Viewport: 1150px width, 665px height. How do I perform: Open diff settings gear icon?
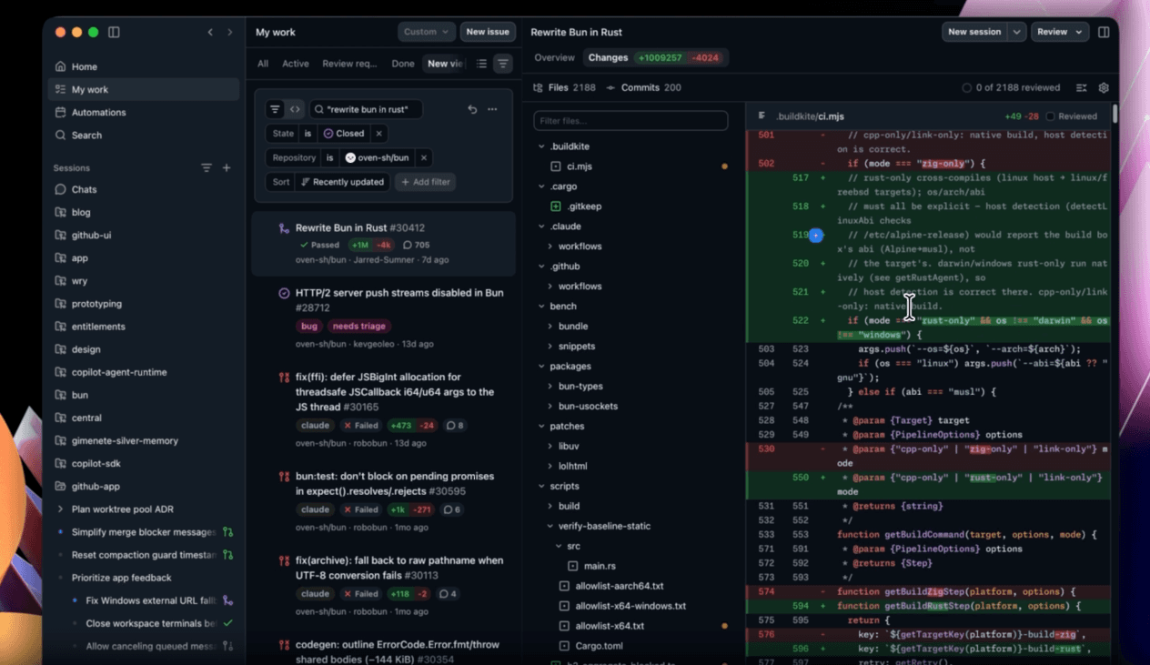(1104, 88)
